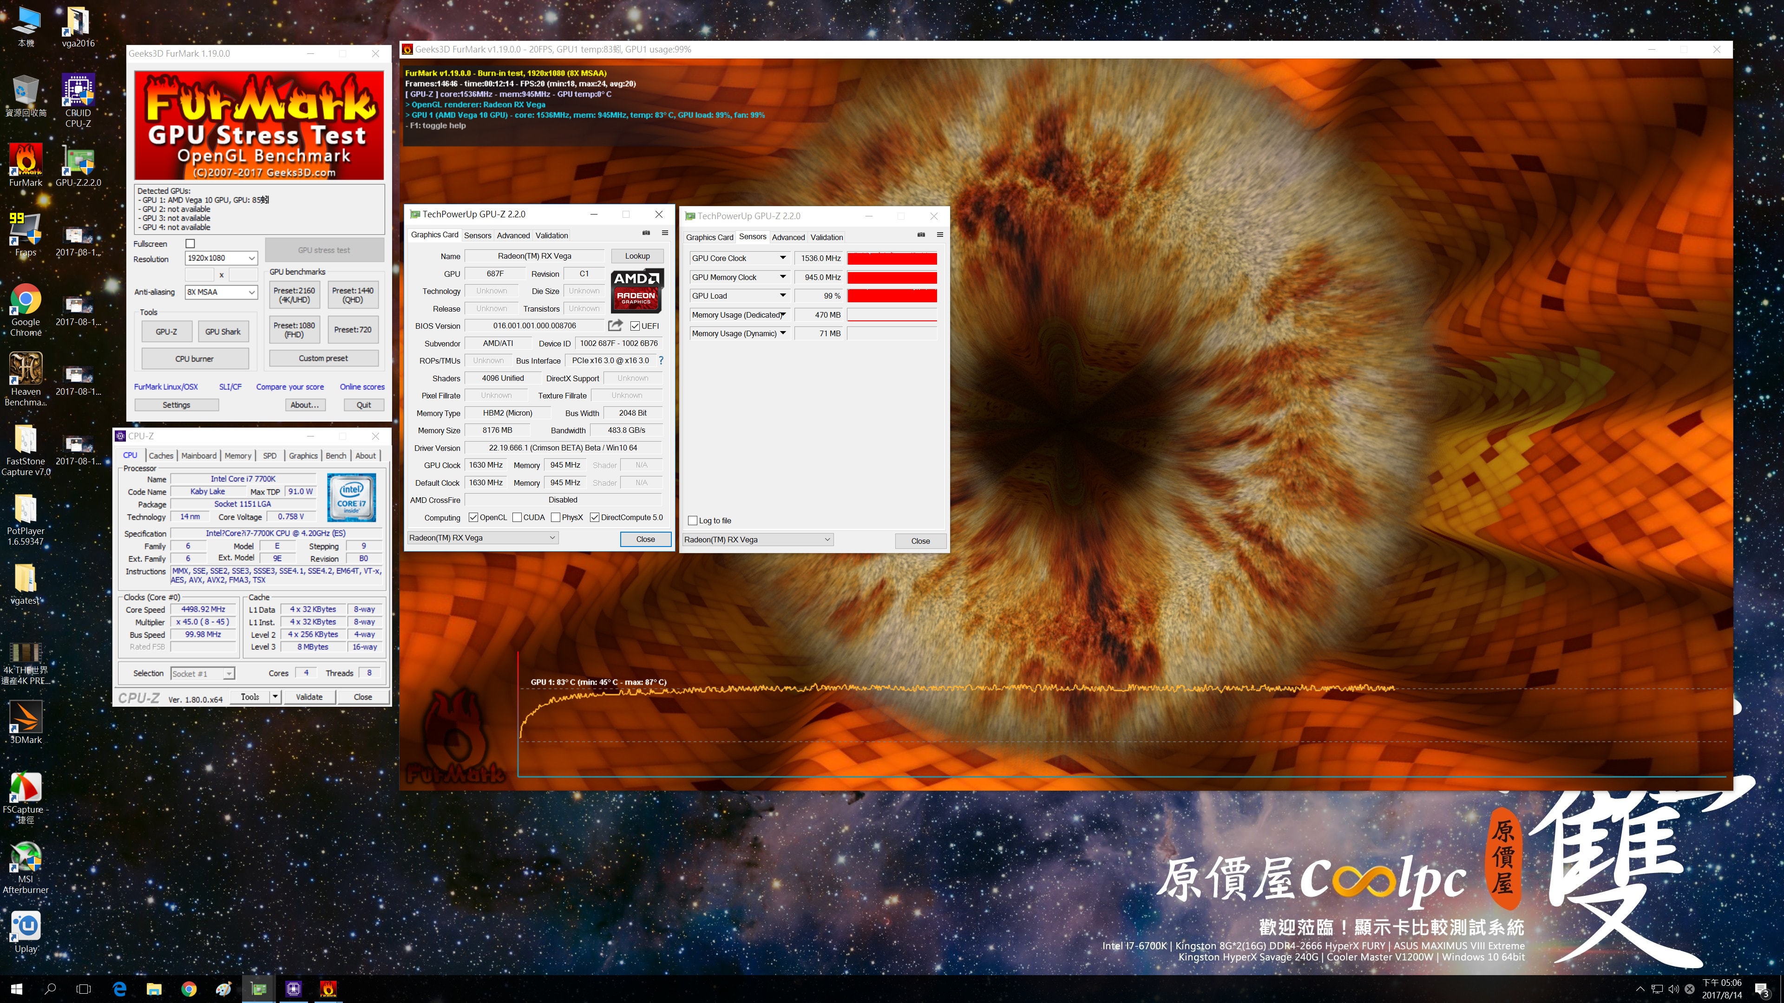This screenshot has width=1784, height=1003.
Task: Open hamburger menu in GPU-Z Sensors window
Action: tap(940, 234)
